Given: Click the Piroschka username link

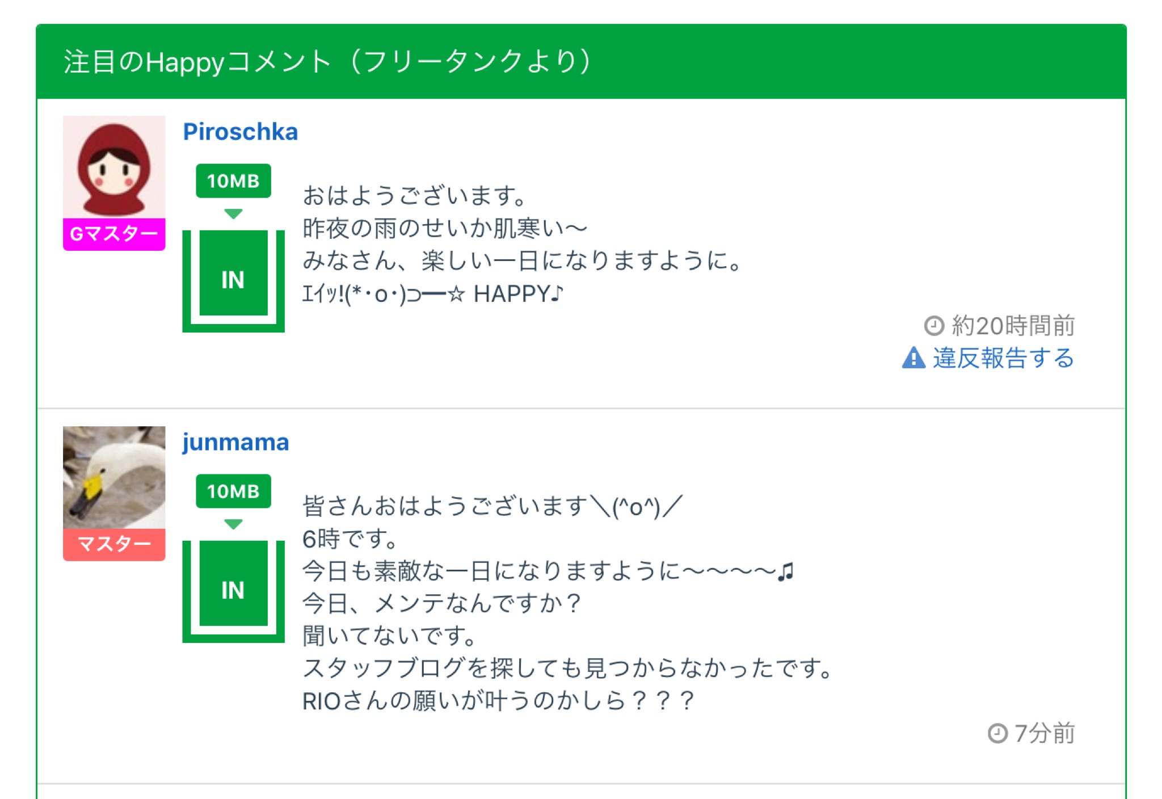Looking at the screenshot, I should tap(240, 132).
